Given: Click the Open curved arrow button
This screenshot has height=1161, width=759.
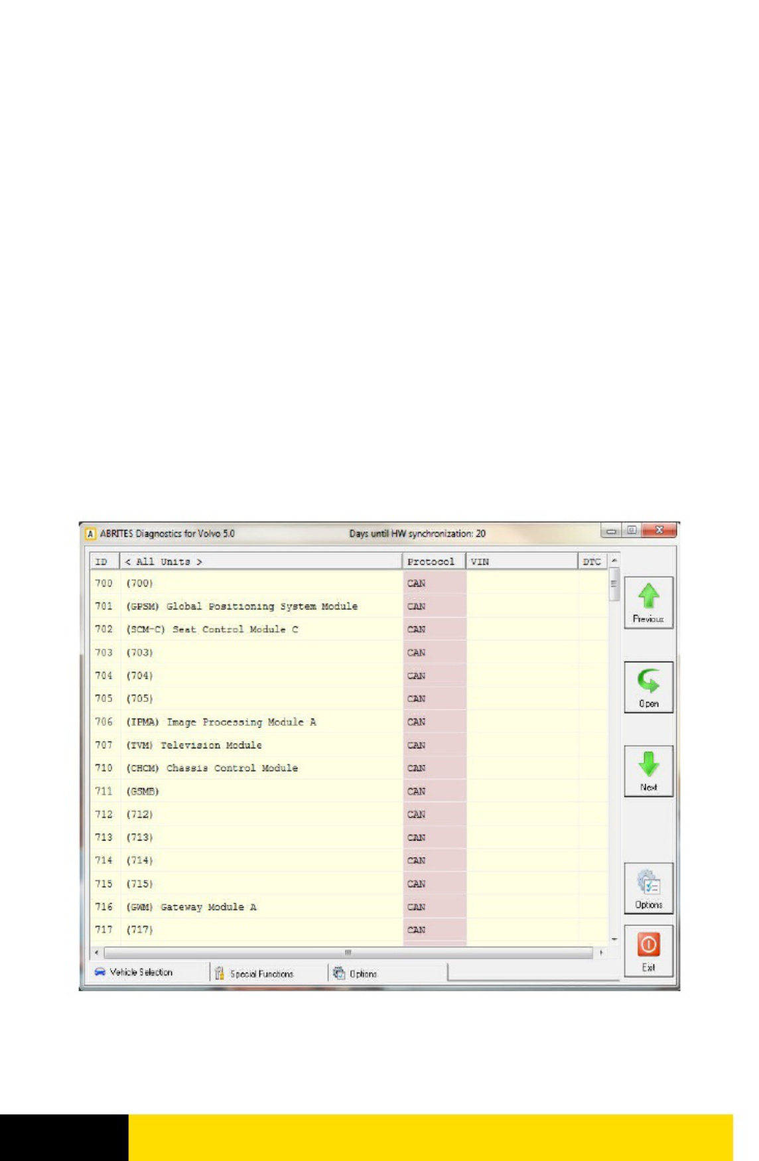Looking at the screenshot, I should [x=648, y=687].
